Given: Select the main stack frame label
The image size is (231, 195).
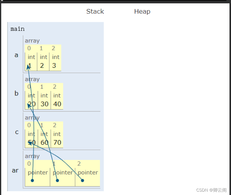Looking at the screenshot, I should pyautogui.click(x=17, y=29).
